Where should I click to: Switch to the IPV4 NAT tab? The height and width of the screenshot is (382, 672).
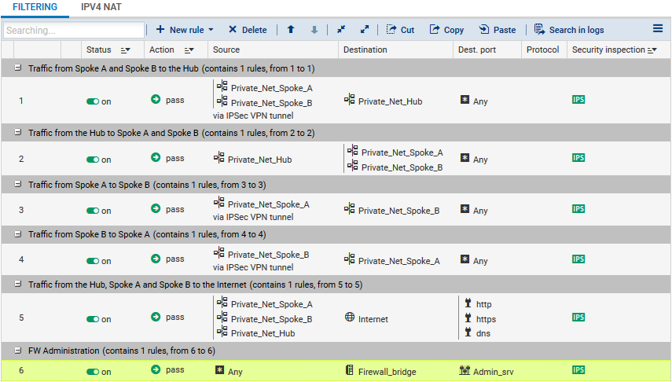pyautogui.click(x=101, y=7)
